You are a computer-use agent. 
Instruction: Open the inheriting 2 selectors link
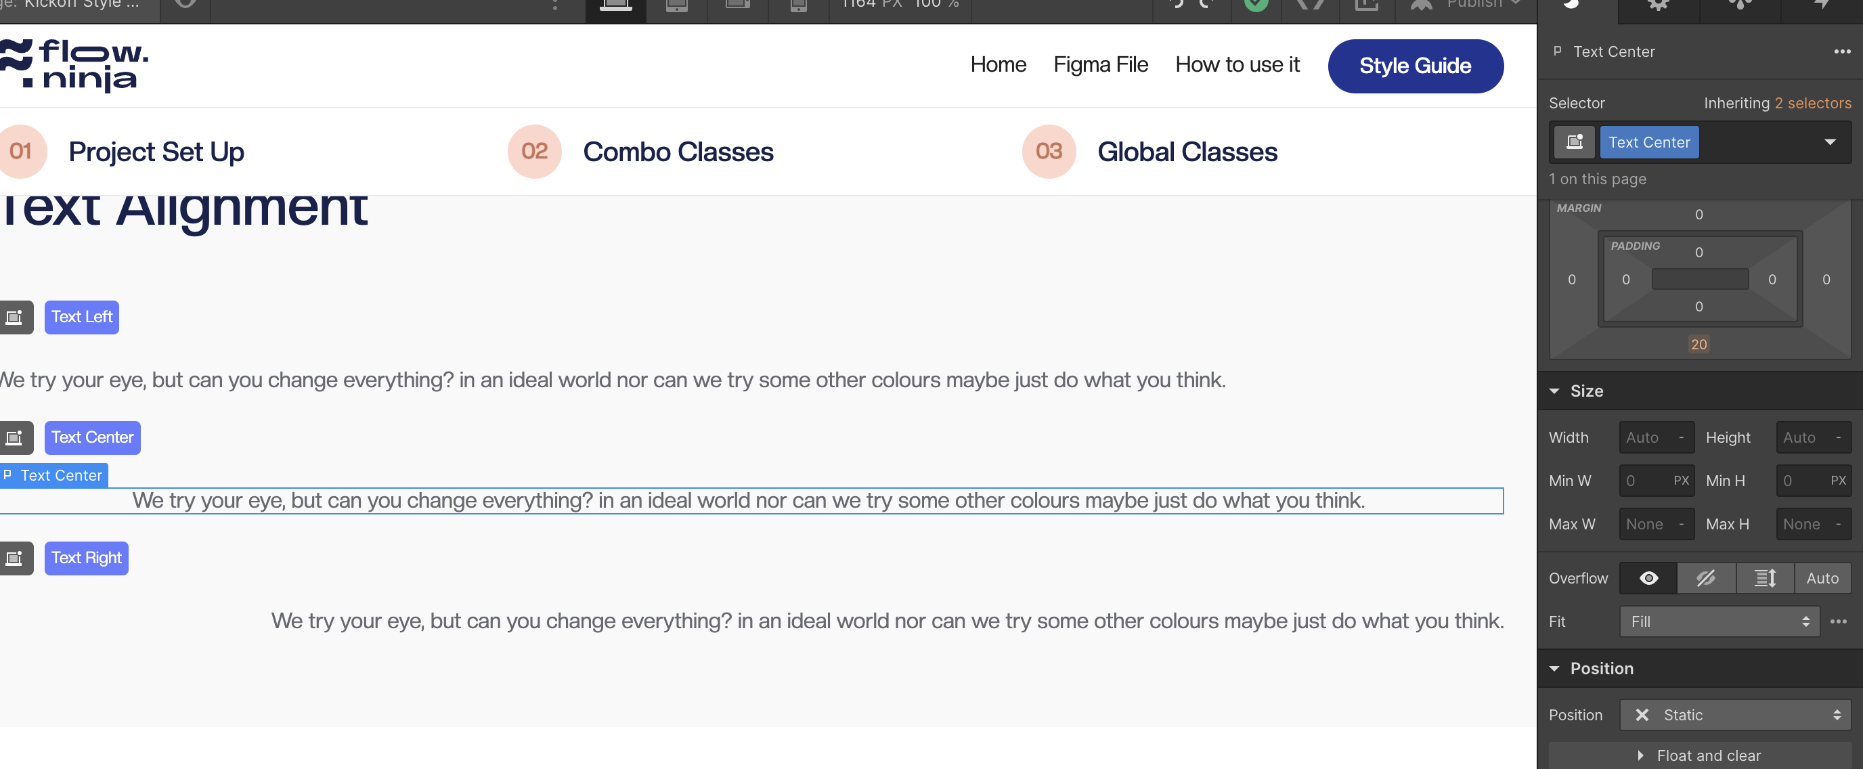[x=1812, y=103]
